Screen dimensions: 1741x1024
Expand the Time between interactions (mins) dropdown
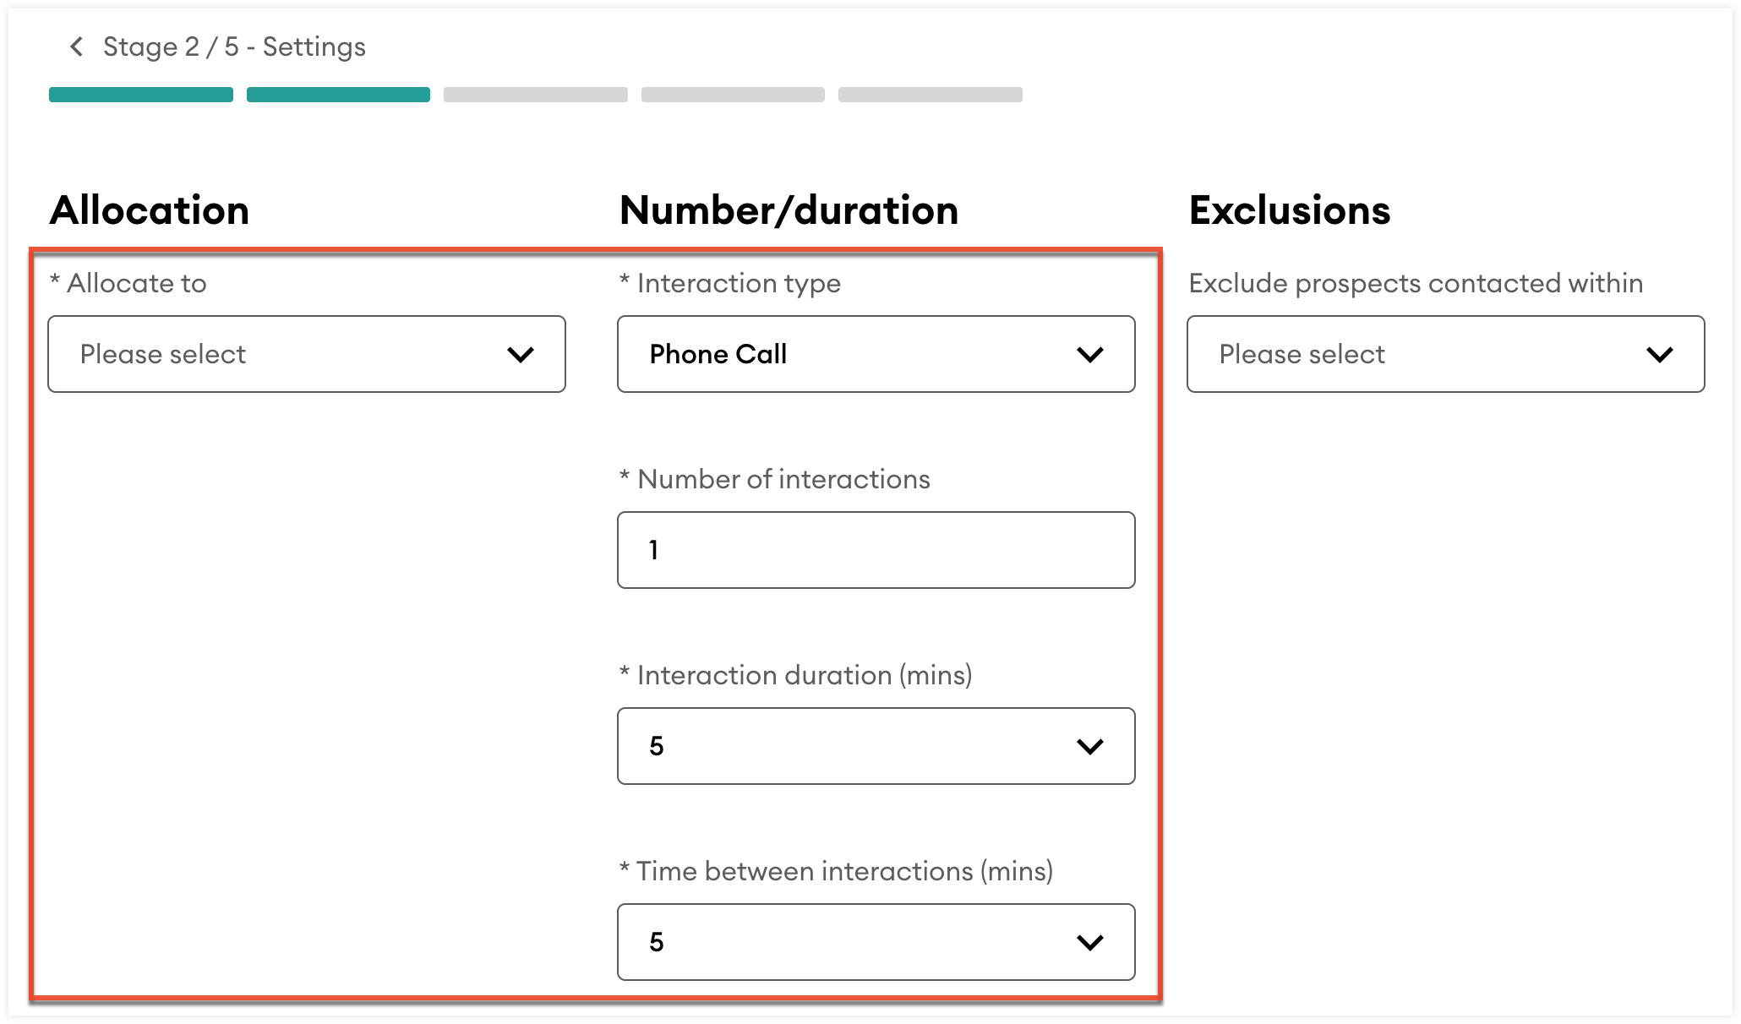tap(876, 942)
